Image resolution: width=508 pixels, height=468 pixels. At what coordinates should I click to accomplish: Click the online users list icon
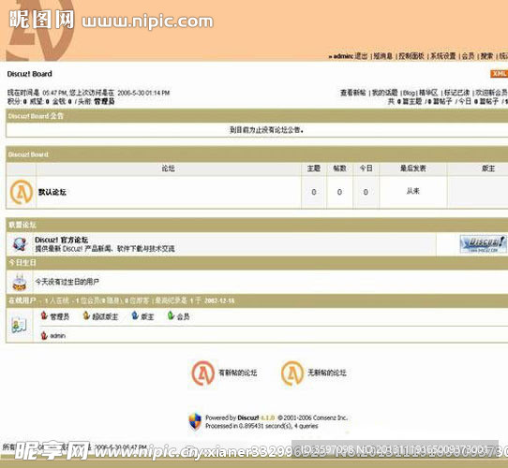point(19,325)
